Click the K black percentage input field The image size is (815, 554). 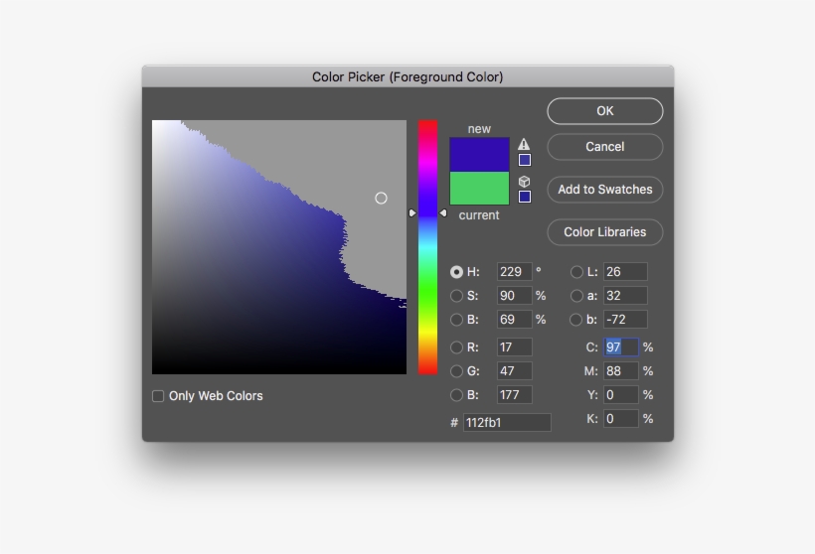[x=620, y=419]
